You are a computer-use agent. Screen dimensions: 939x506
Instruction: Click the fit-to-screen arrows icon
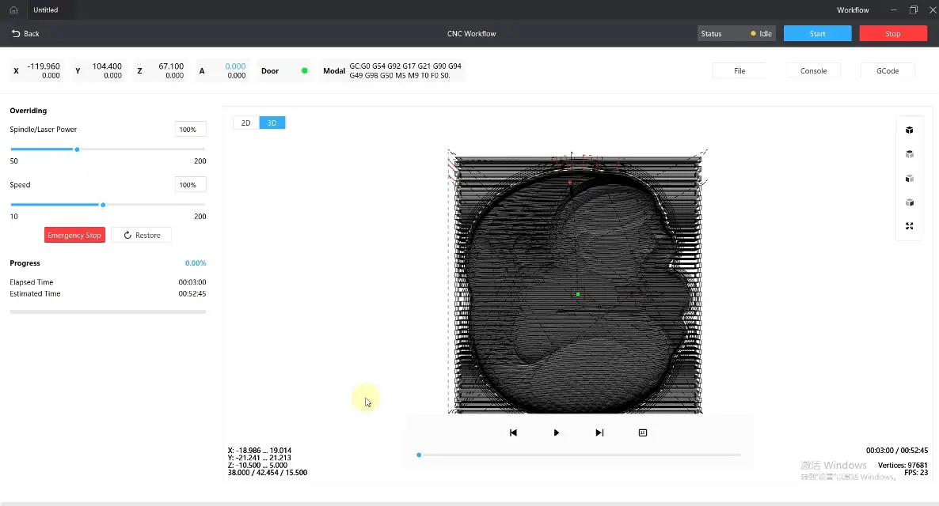(909, 226)
